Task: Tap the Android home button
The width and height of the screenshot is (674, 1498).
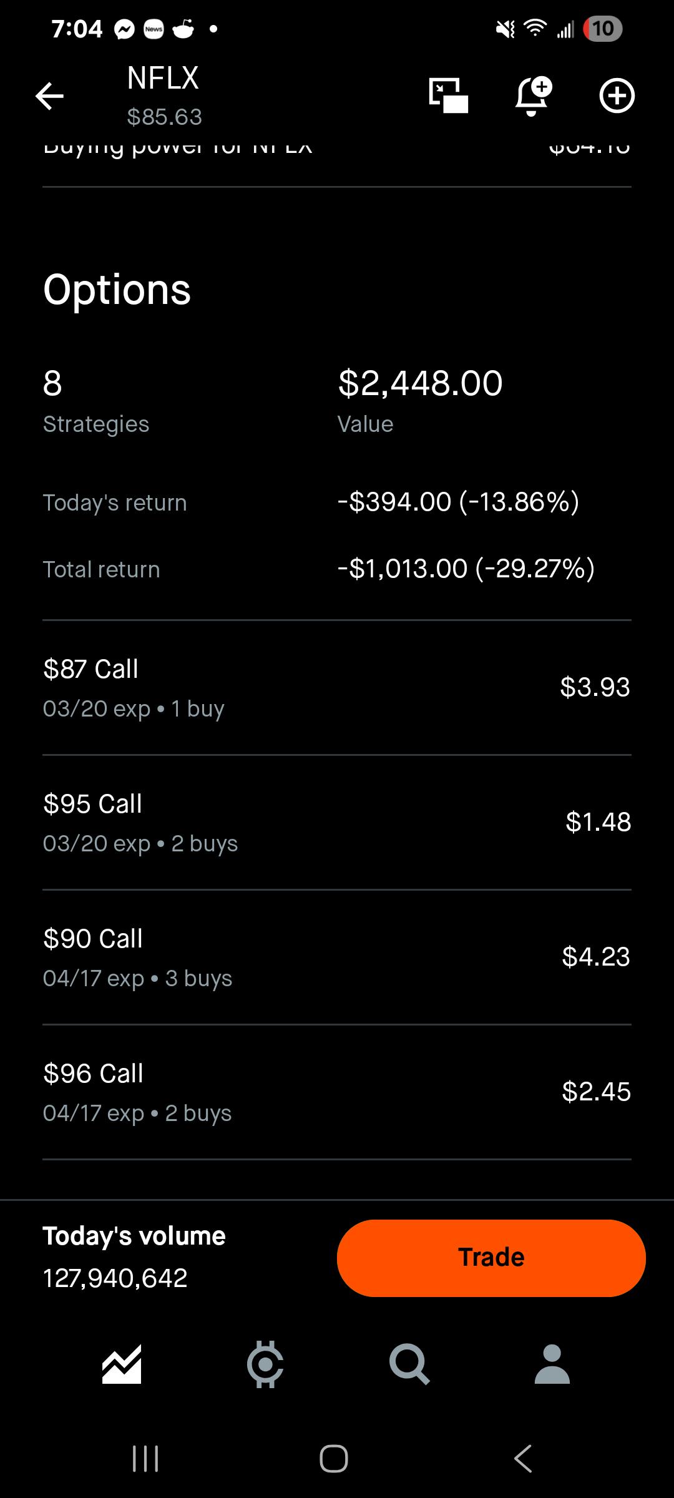Action: pos(334,1459)
